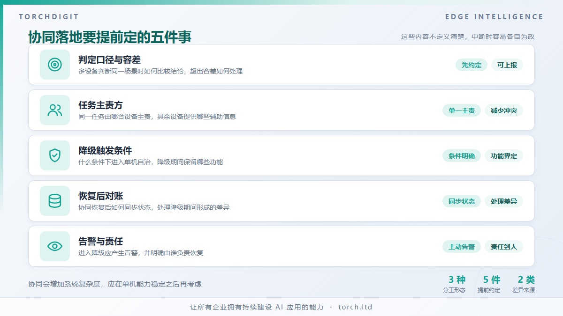
Task: Click the heading 降级触发条件
Action: [x=105, y=151]
